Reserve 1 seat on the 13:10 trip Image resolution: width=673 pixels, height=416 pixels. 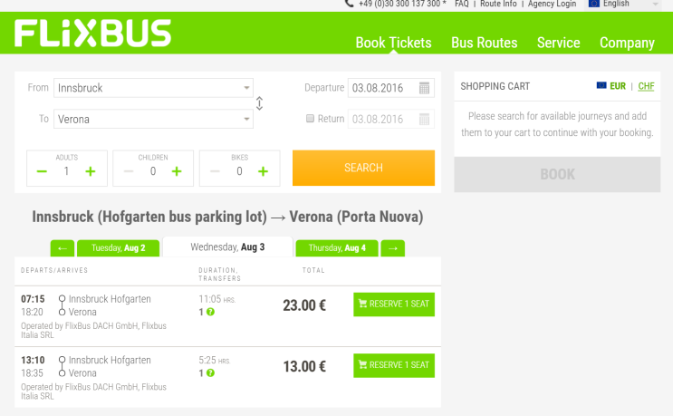394,365
